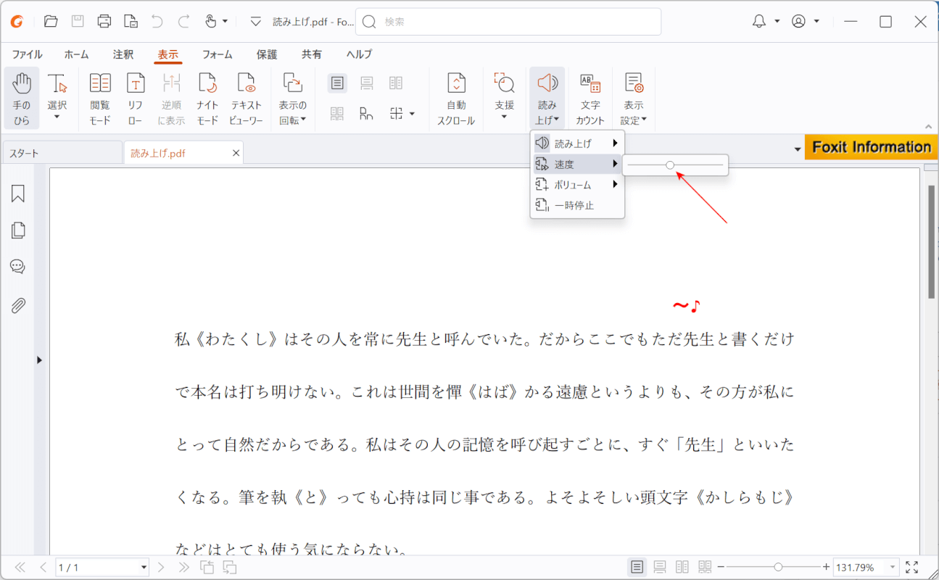Open the ヘルプ ribbon tab

359,54
